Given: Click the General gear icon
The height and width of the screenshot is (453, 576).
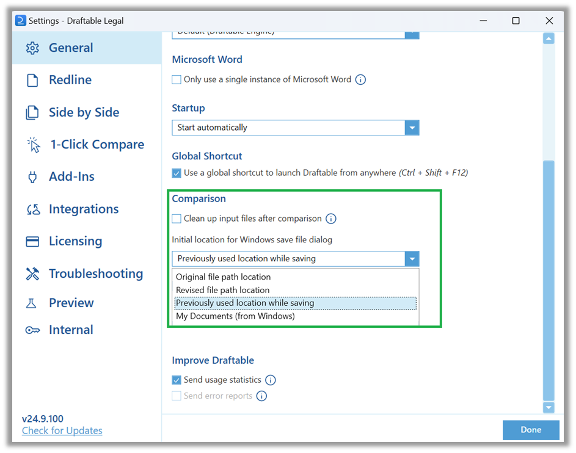Looking at the screenshot, I should [32, 48].
